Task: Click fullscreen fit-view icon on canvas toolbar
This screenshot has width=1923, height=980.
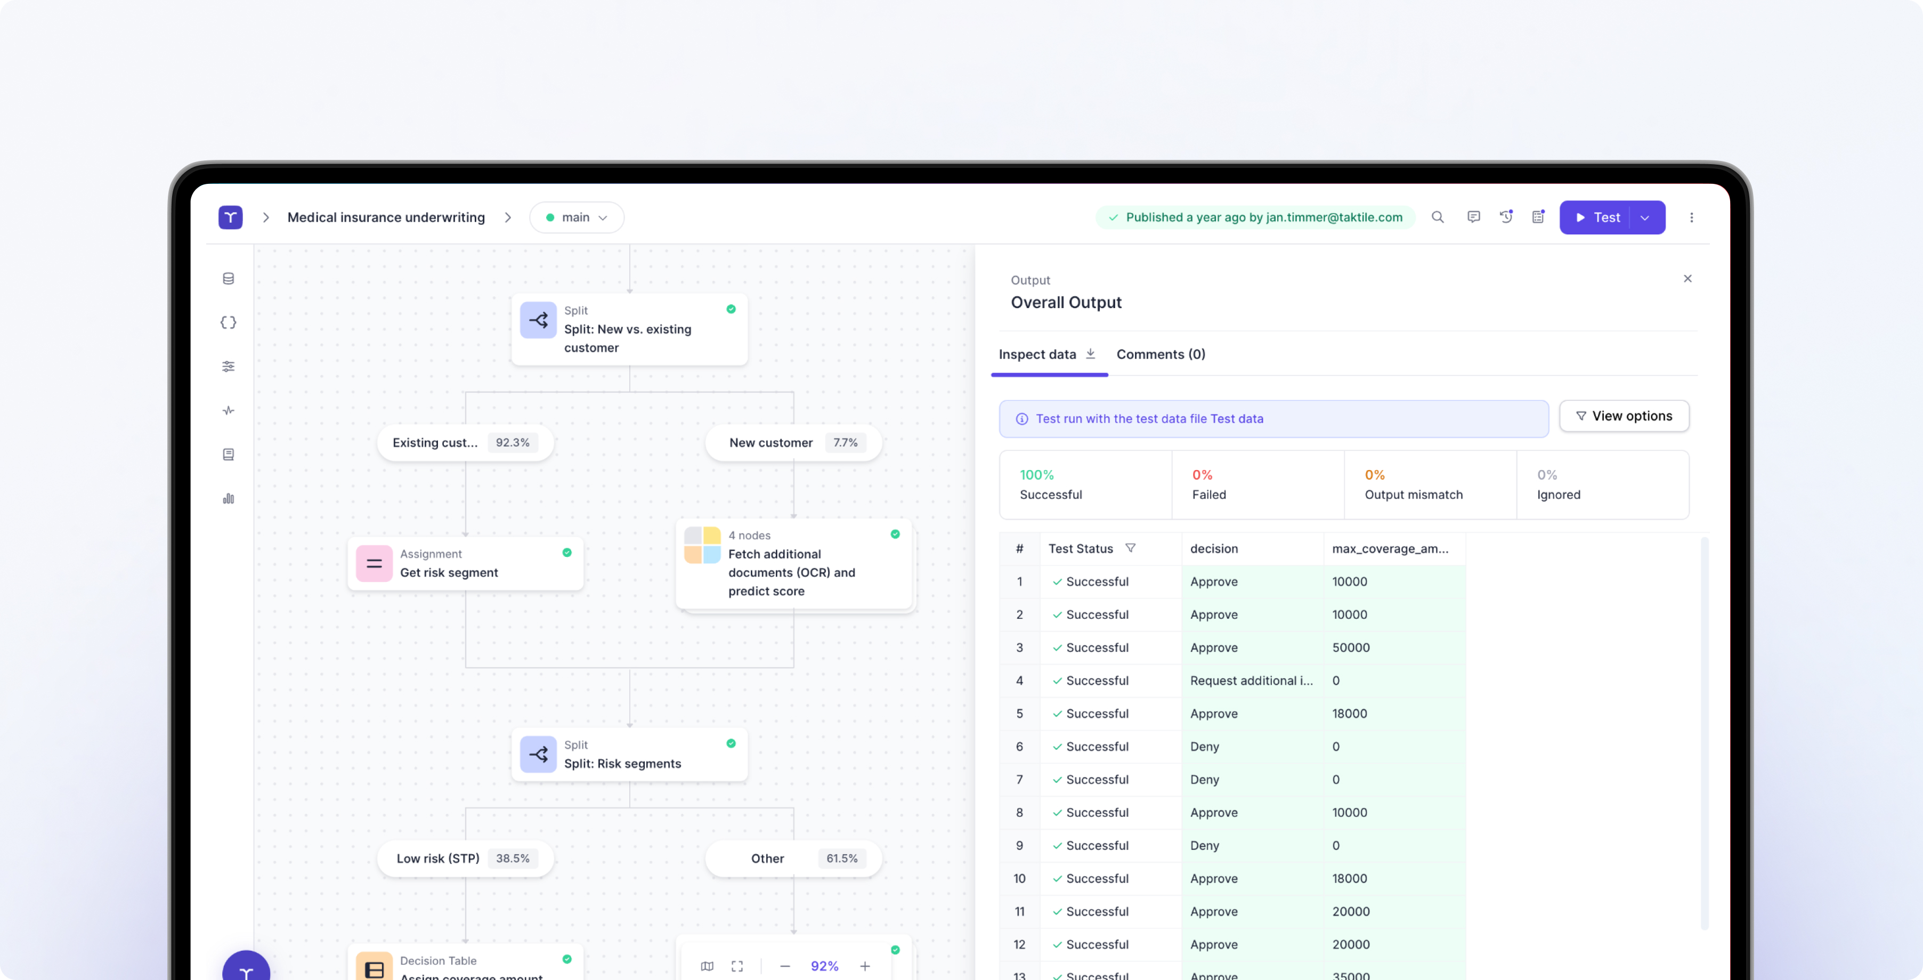Action: coord(737,966)
